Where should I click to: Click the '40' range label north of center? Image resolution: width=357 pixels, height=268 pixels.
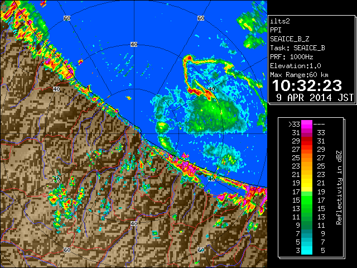pyautogui.click(x=134, y=45)
